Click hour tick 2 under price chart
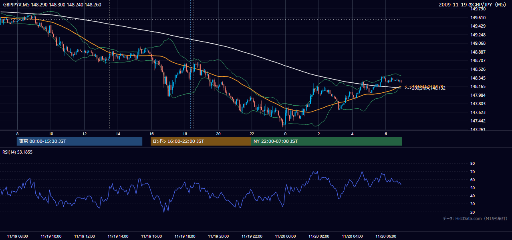 click(319, 134)
